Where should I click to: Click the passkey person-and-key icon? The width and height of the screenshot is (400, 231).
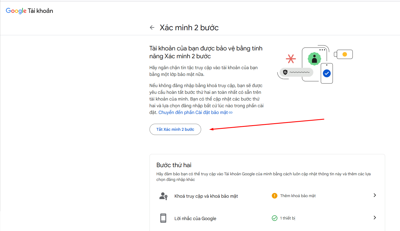163,196
